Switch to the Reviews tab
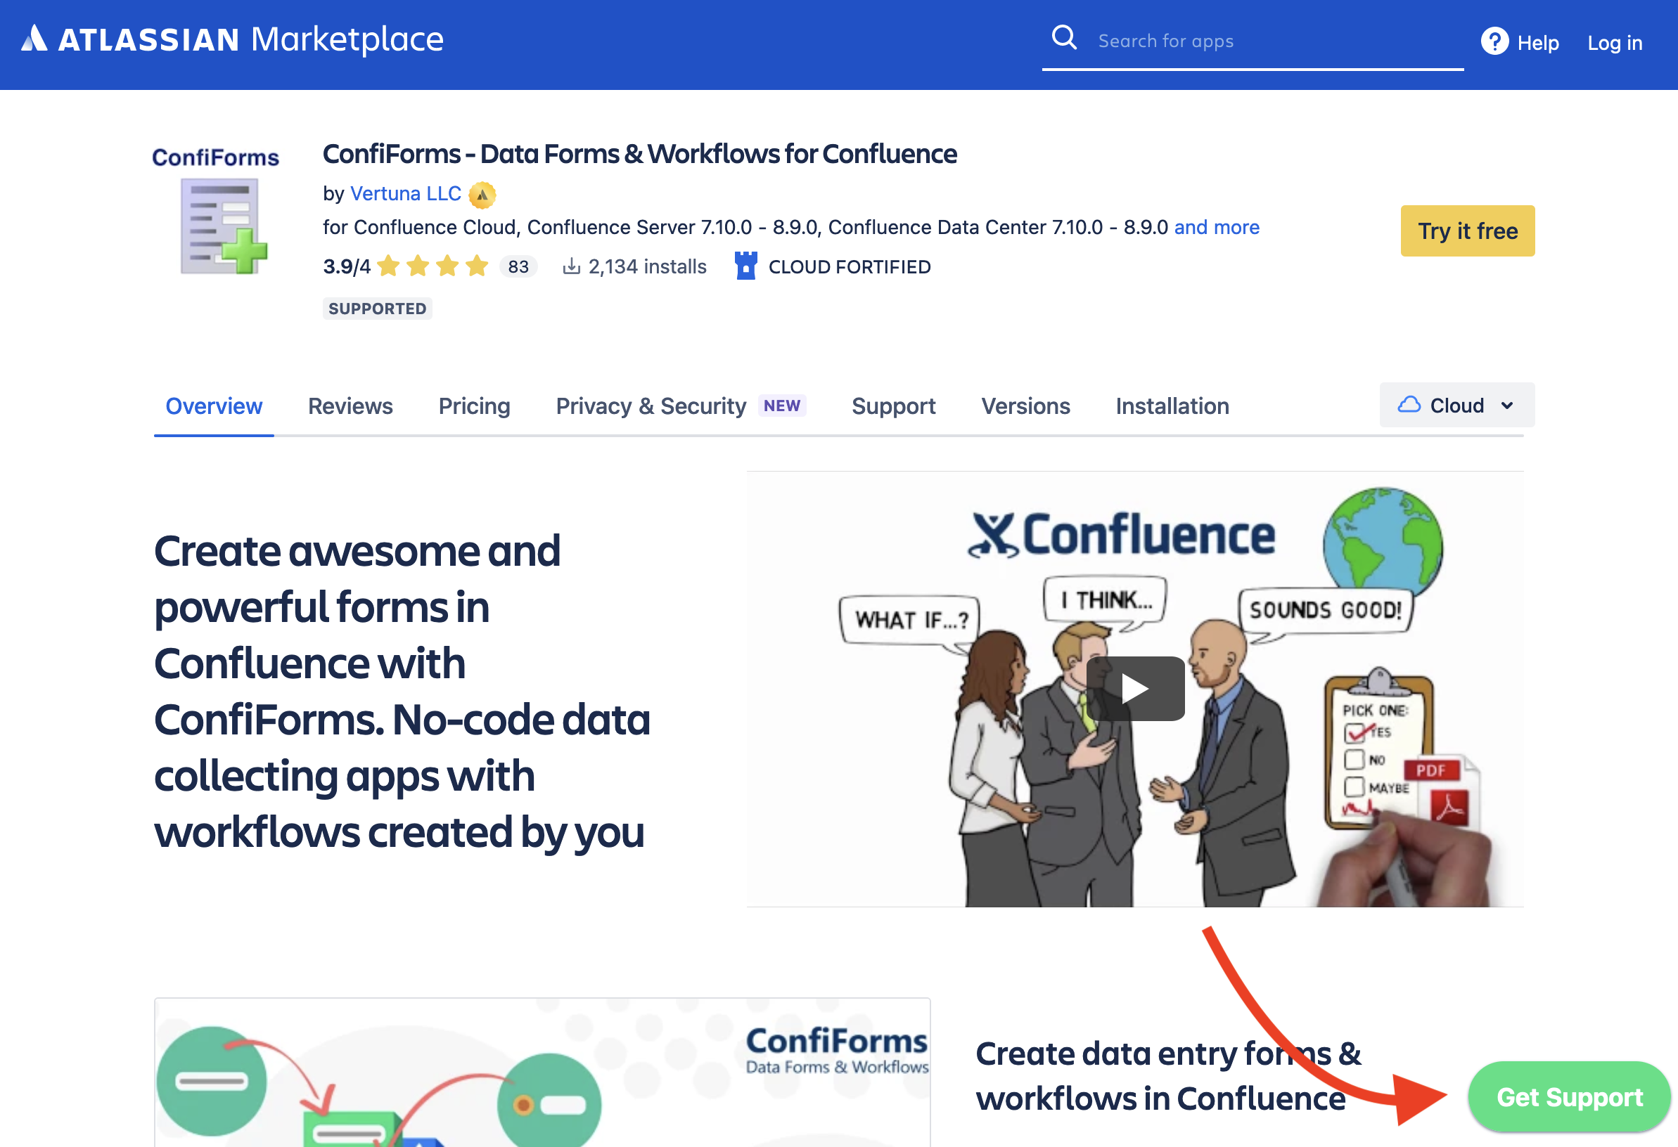The image size is (1678, 1147). (350, 406)
